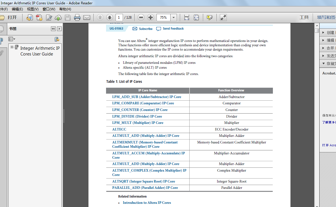Expand the 发送 section in right pane
Image resolution: width=336 pixels, height=207 pixels.
(x=328, y=56)
